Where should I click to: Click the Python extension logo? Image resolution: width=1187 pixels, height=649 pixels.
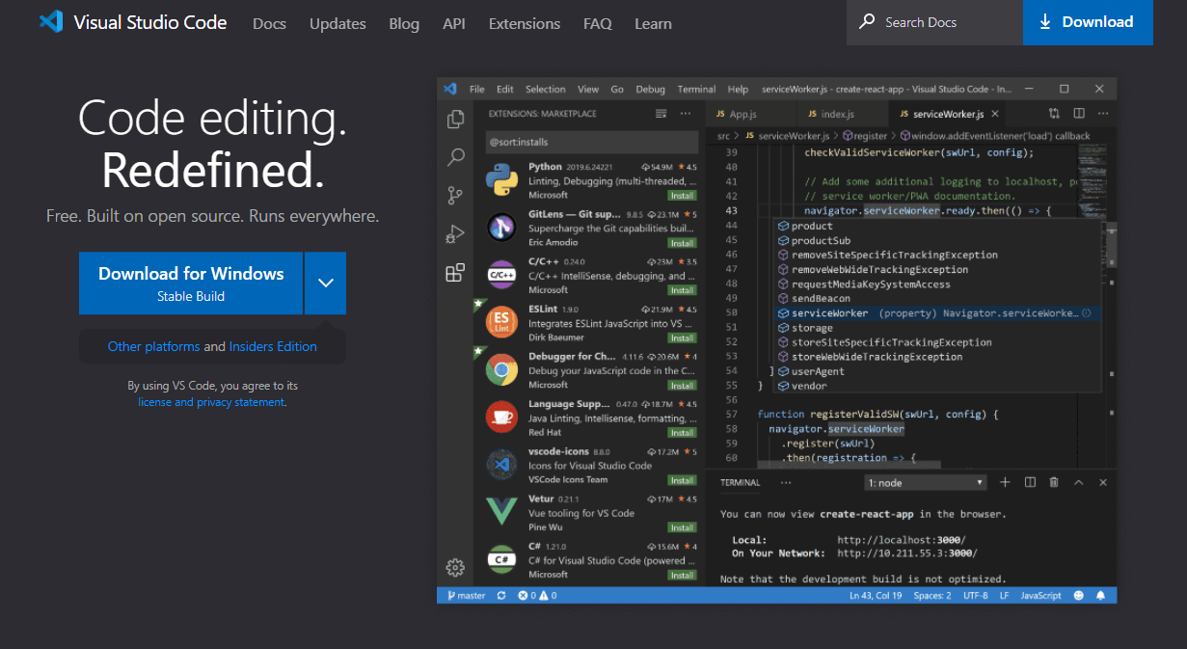point(501,180)
